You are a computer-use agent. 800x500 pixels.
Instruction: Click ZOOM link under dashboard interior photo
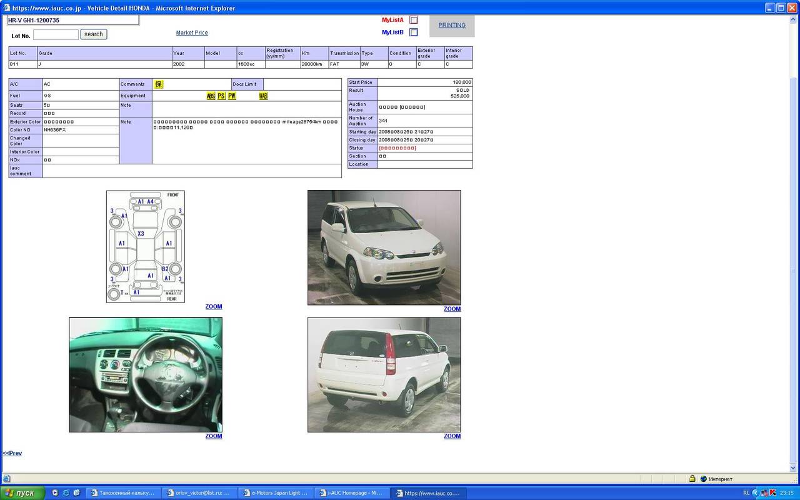(x=214, y=436)
